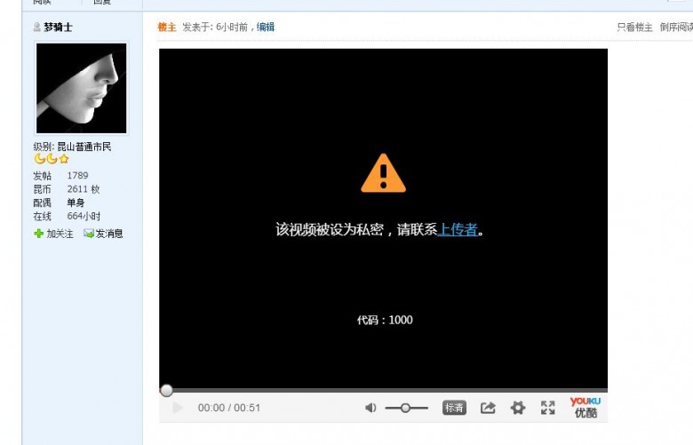
Task: Enter fullscreen with the expand icon
Action: pos(547,408)
